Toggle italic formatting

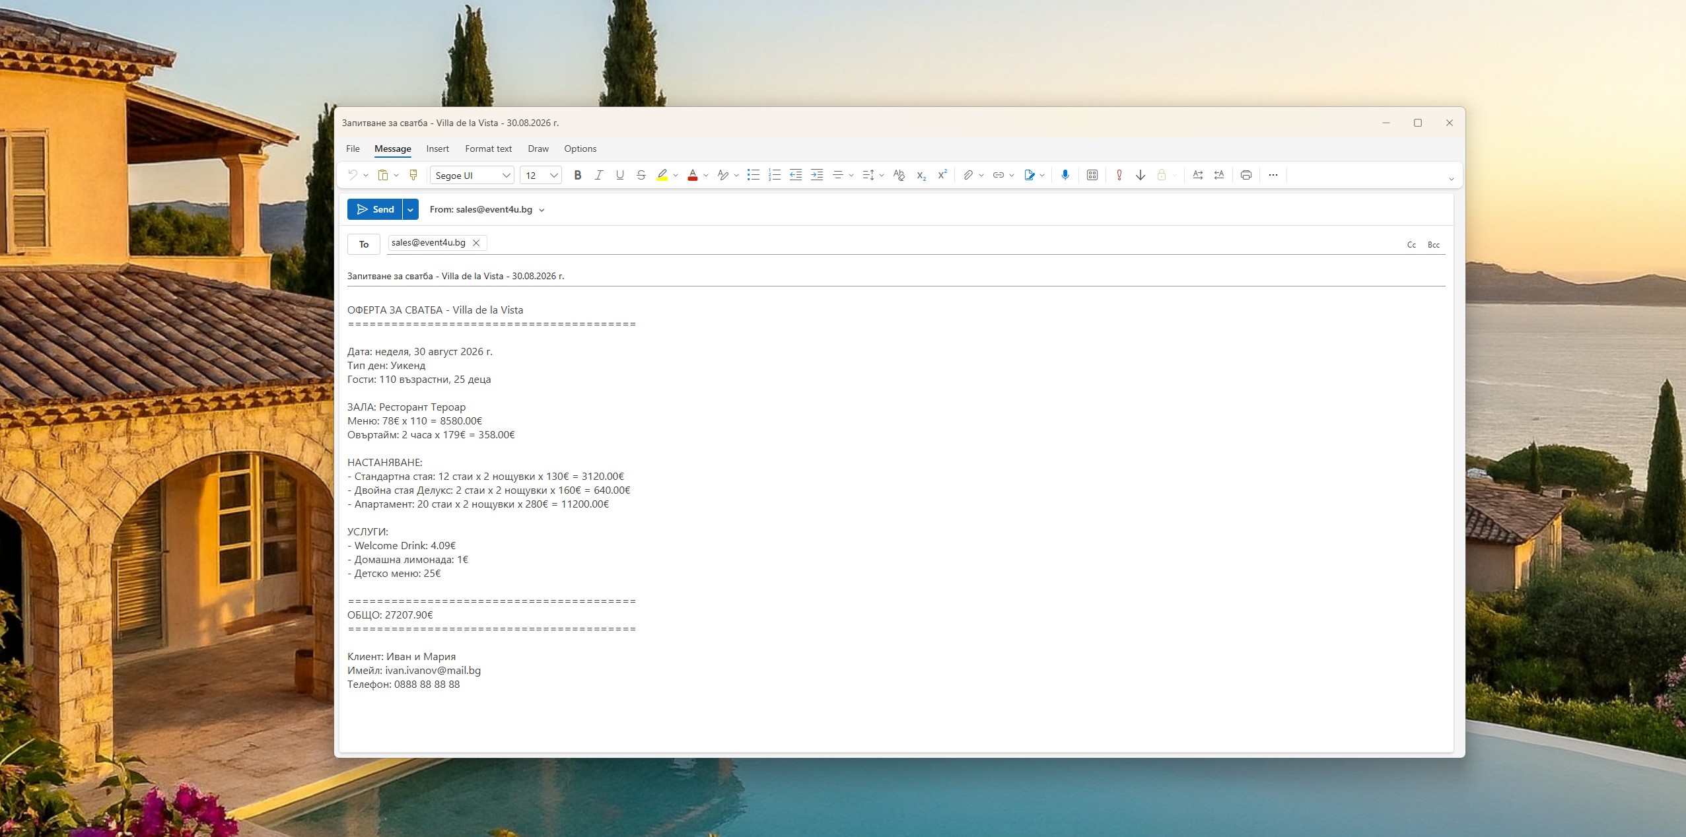(598, 175)
